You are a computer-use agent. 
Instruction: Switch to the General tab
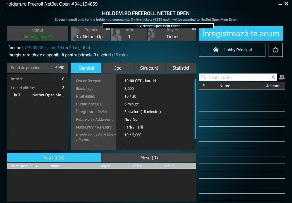[x=86, y=68]
